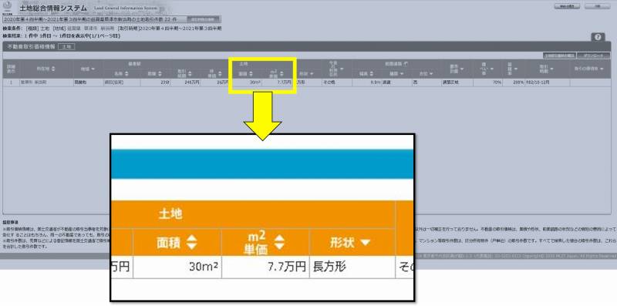Screen dimensions: 617x306
Task: Sort by 面積 in the enlarged callout
Action: tap(191, 242)
